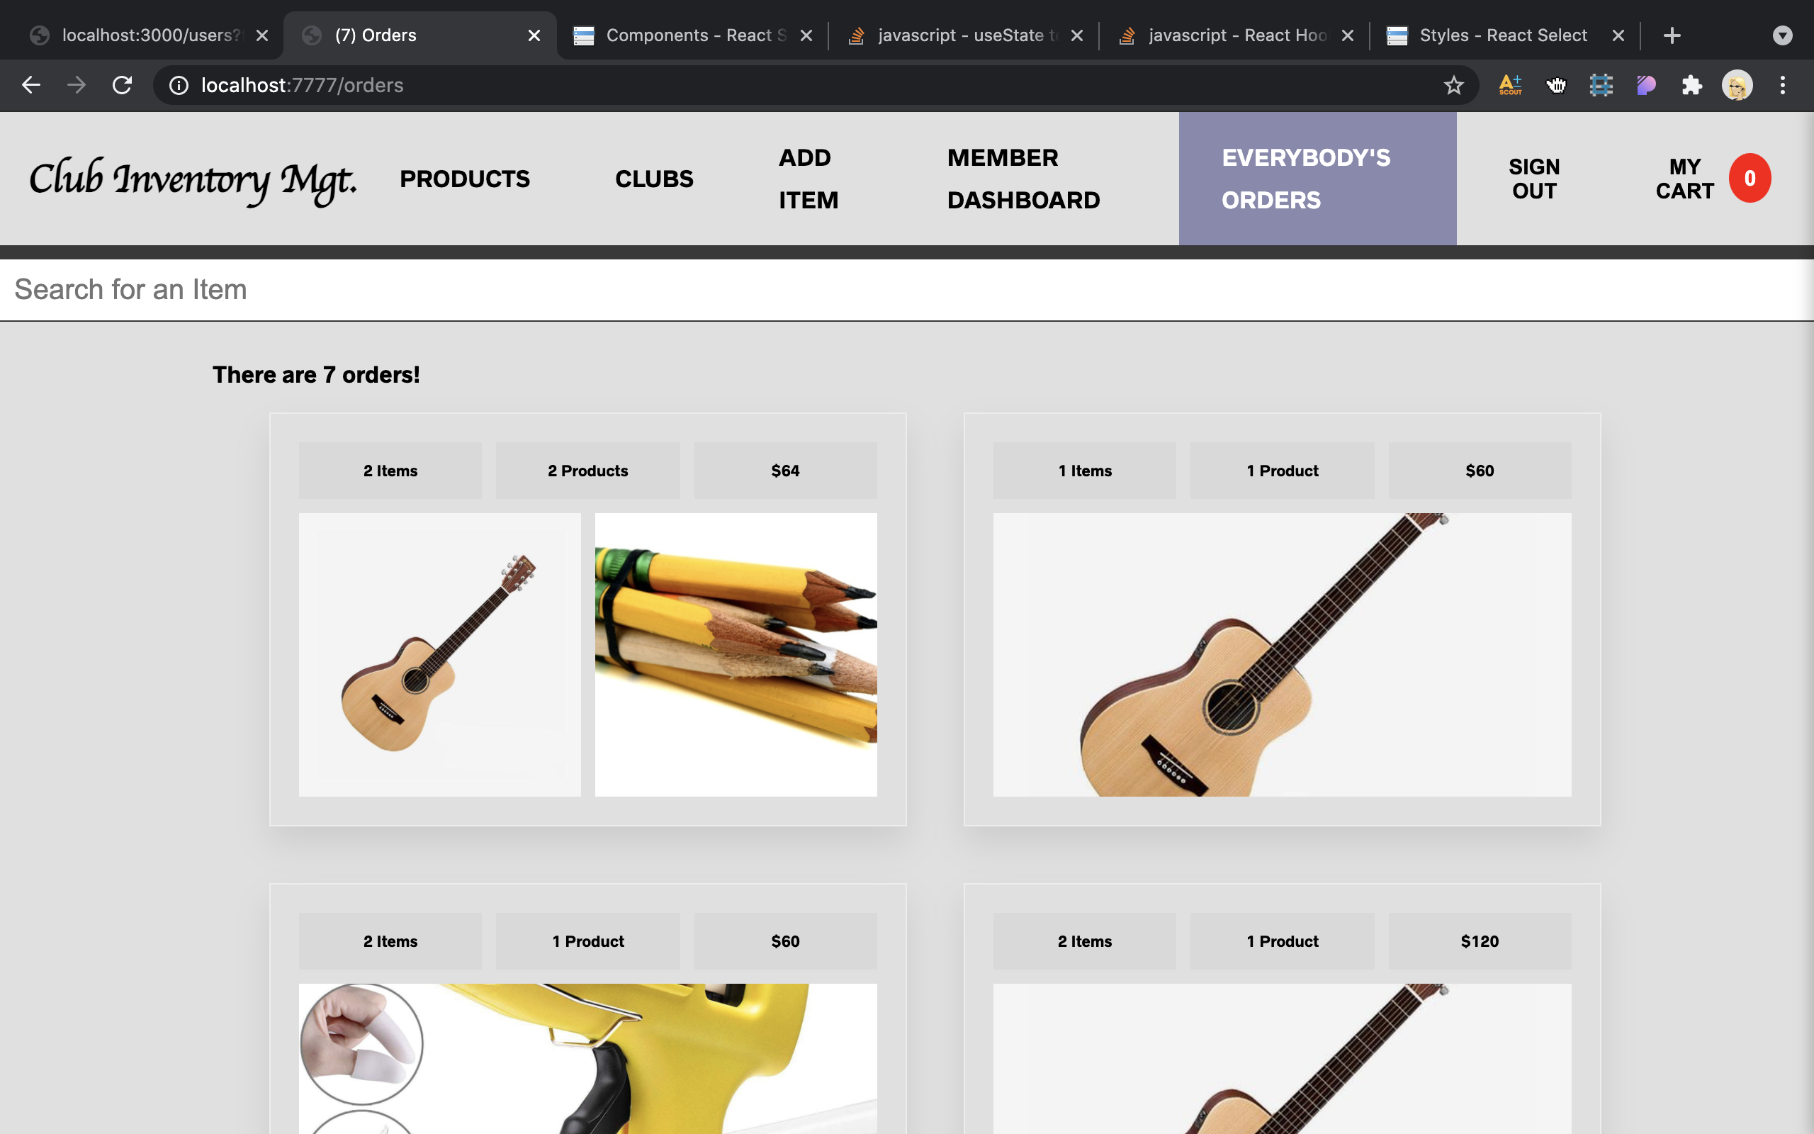Open the Extensions puzzle icon
The width and height of the screenshot is (1814, 1134).
tap(1692, 85)
